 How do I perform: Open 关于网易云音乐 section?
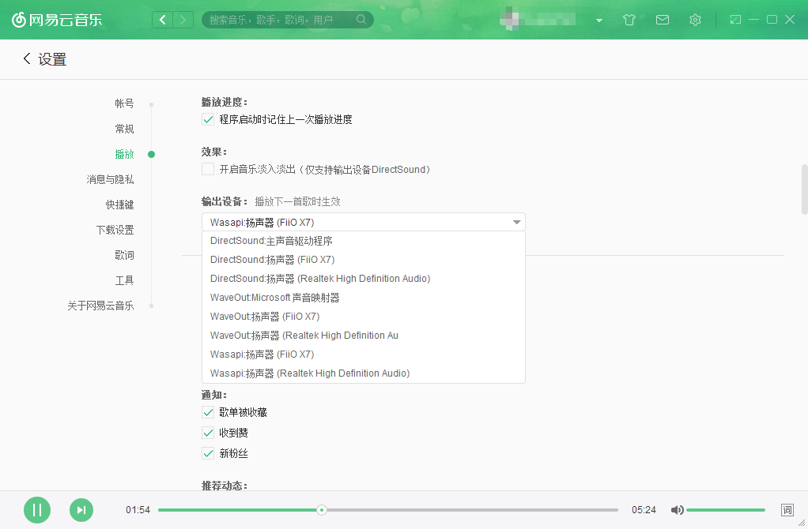click(100, 306)
